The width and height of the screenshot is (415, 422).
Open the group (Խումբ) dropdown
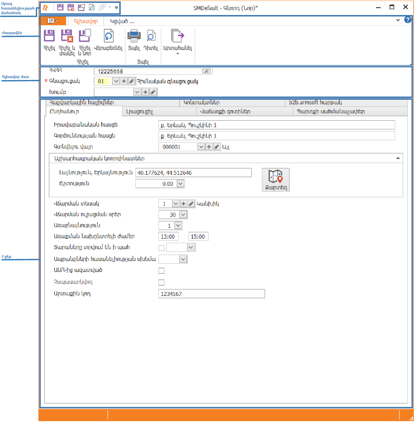(137, 92)
